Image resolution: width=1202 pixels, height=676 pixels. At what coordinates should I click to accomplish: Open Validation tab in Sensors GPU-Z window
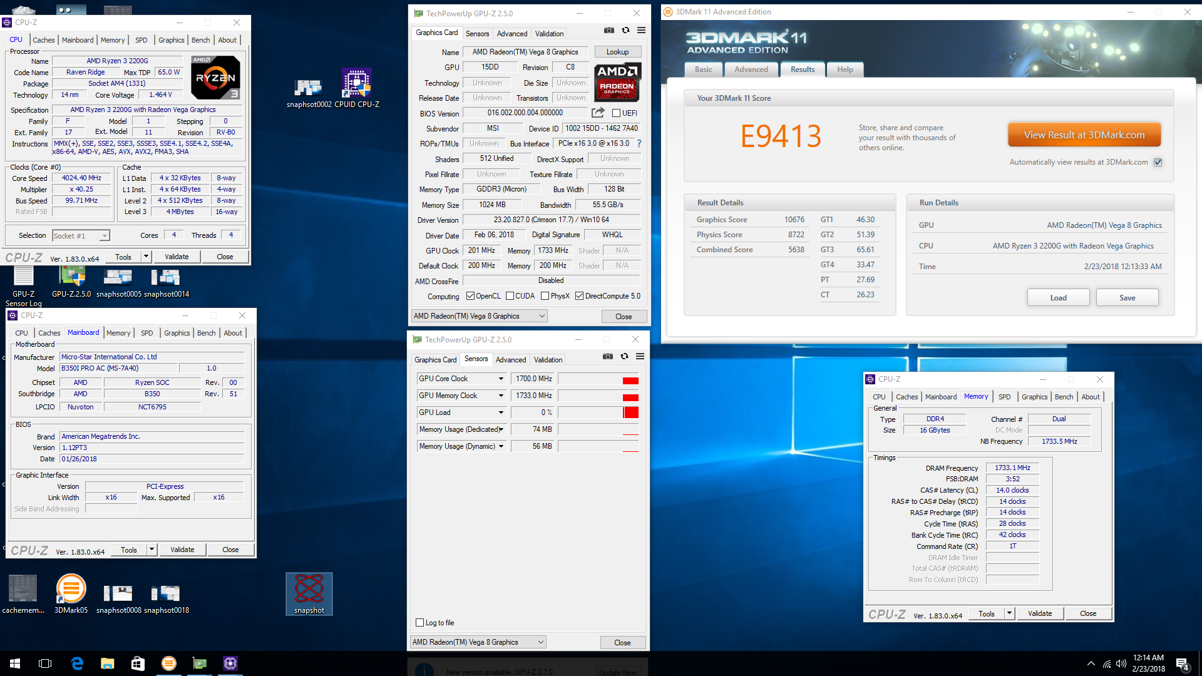point(548,360)
